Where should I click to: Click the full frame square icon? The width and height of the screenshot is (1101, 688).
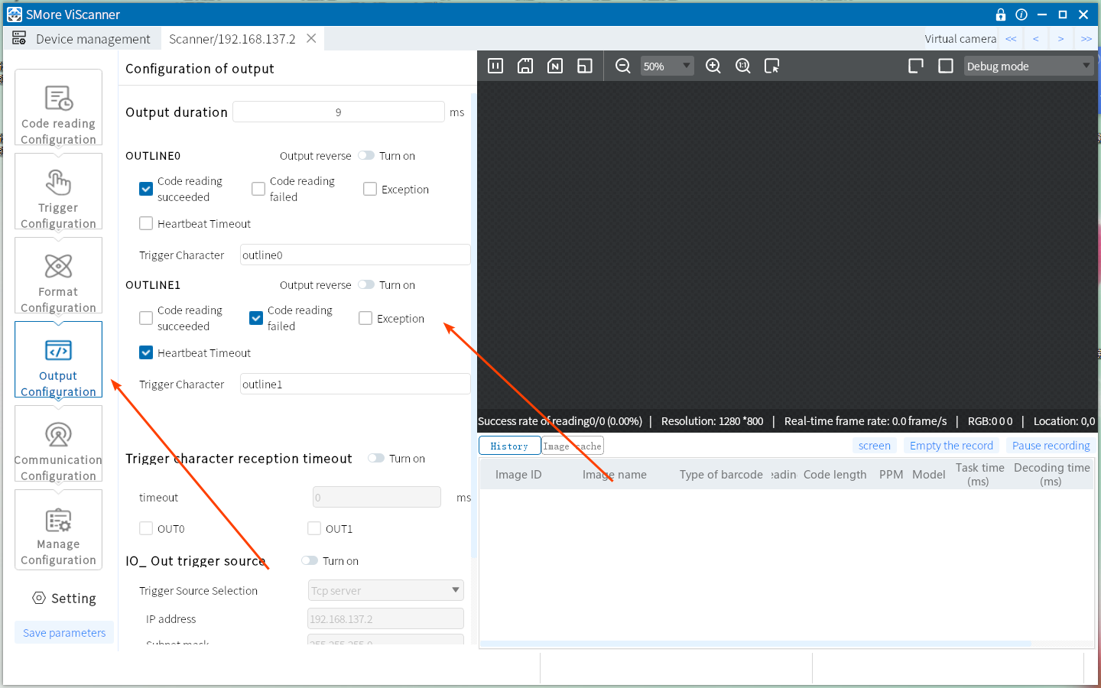pos(946,66)
